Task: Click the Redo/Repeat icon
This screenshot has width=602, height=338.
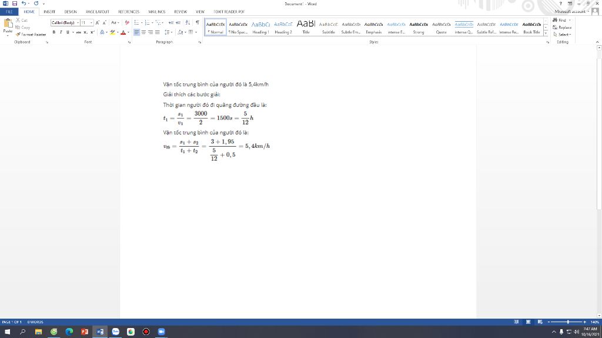Action: (36, 4)
